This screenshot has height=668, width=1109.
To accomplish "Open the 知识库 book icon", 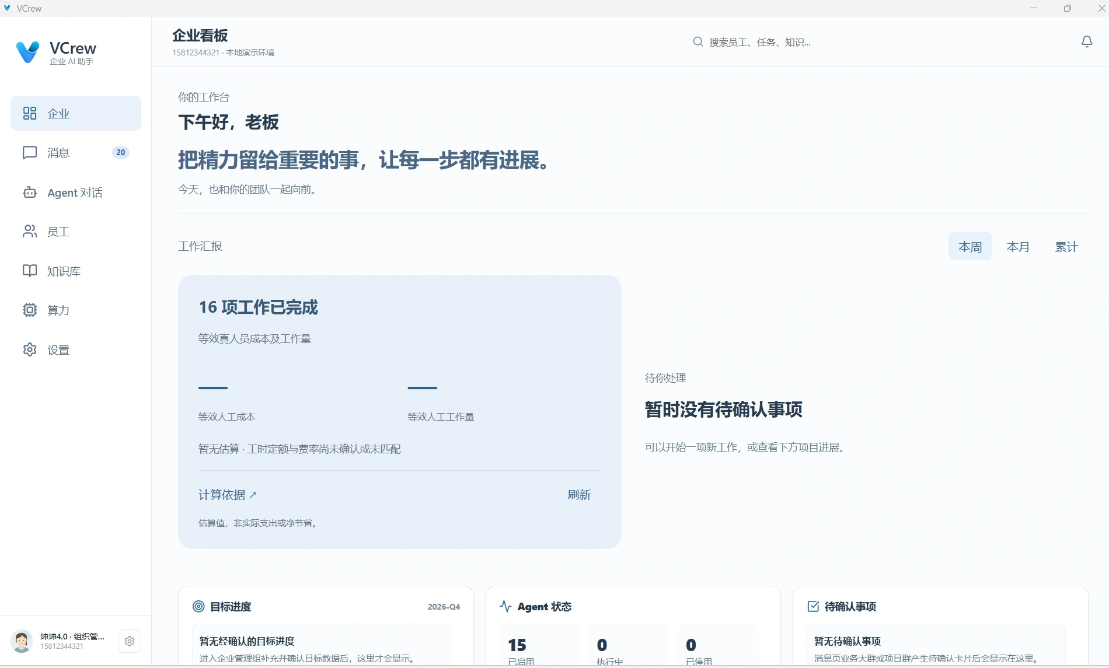I will coord(30,271).
